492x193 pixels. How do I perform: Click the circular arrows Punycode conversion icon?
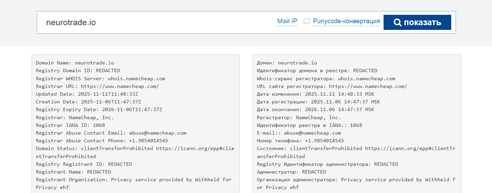click(306, 21)
